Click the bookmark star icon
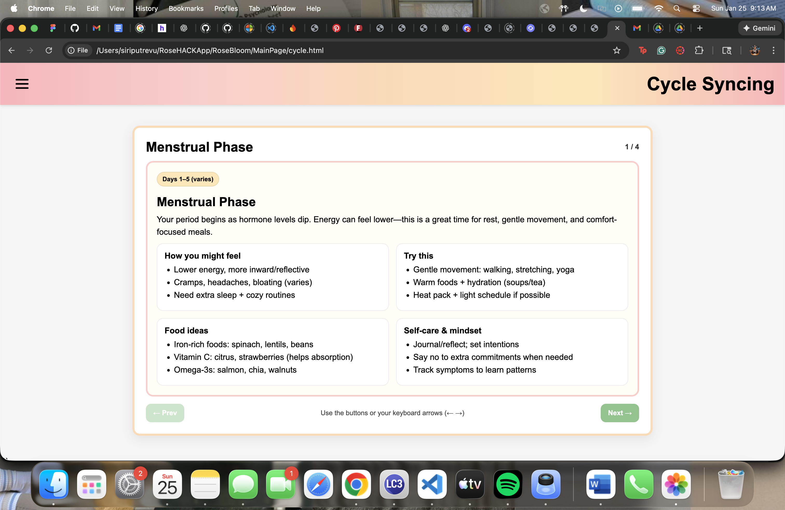Image resolution: width=785 pixels, height=510 pixels. click(x=617, y=50)
